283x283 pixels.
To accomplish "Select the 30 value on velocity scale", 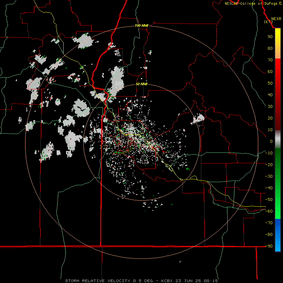I will coord(270,107).
